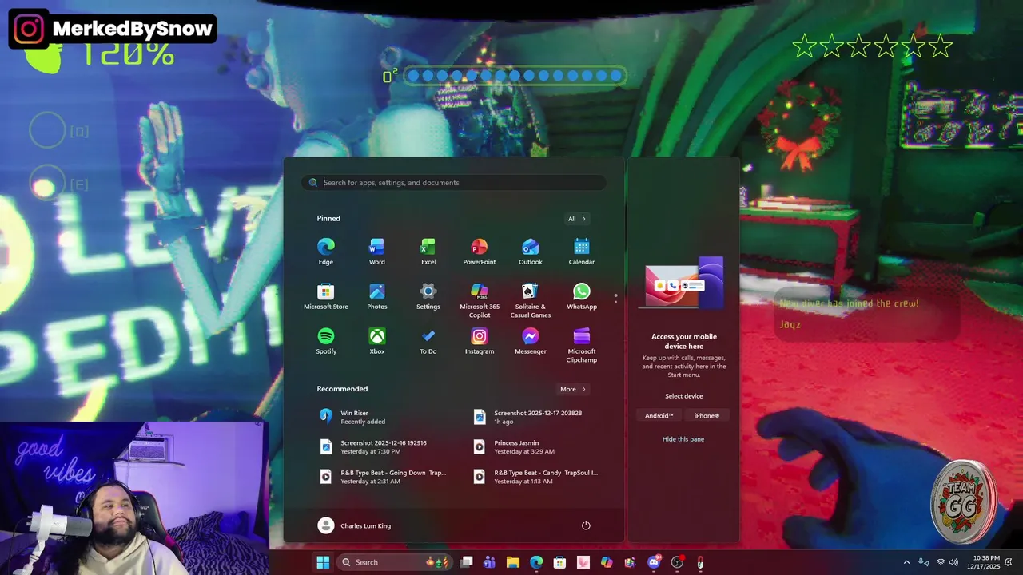Screen dimensions: 1023x575
Task: Open Edge from pinned apps
Action: coord(326,251)
